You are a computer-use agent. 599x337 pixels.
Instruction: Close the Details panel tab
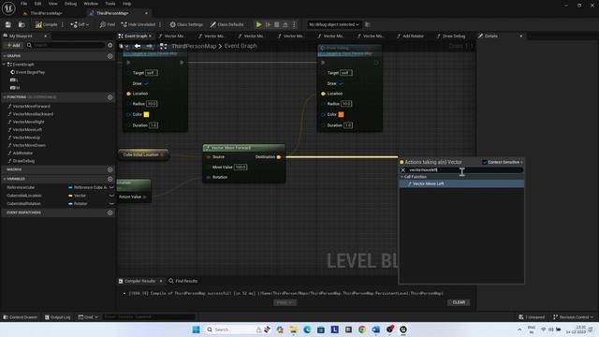coord(520,36)
